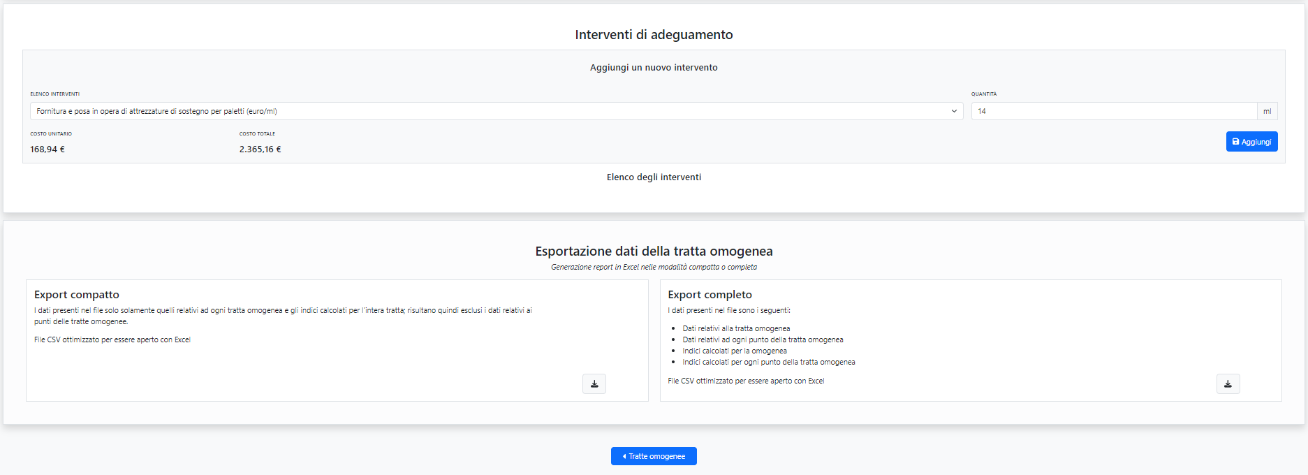This screenshot has height=475, width=1308.
Task: Click the Interventi di adeguamento heading
Action: pyautogui.click(x=654, y=35)
